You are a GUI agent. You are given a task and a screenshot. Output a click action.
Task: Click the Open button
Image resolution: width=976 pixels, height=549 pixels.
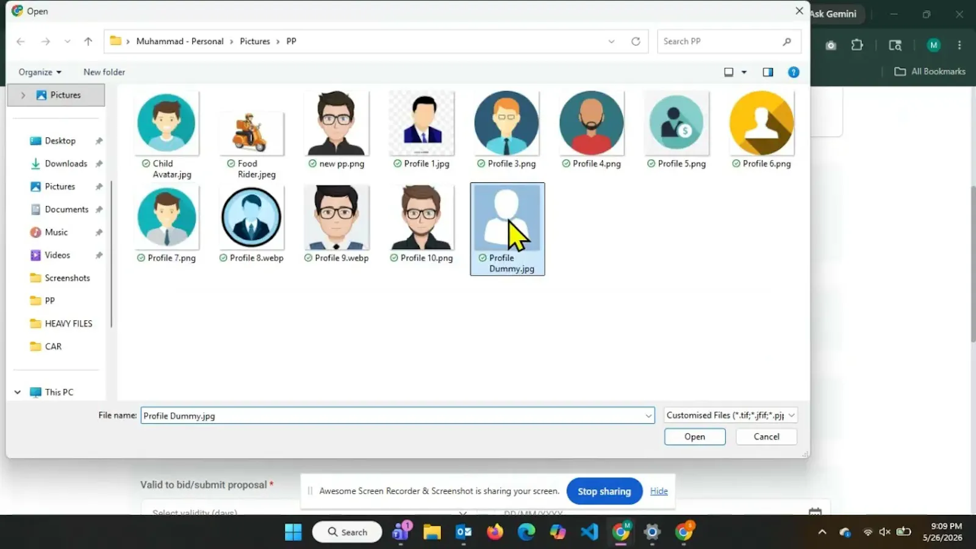(695, 437)
